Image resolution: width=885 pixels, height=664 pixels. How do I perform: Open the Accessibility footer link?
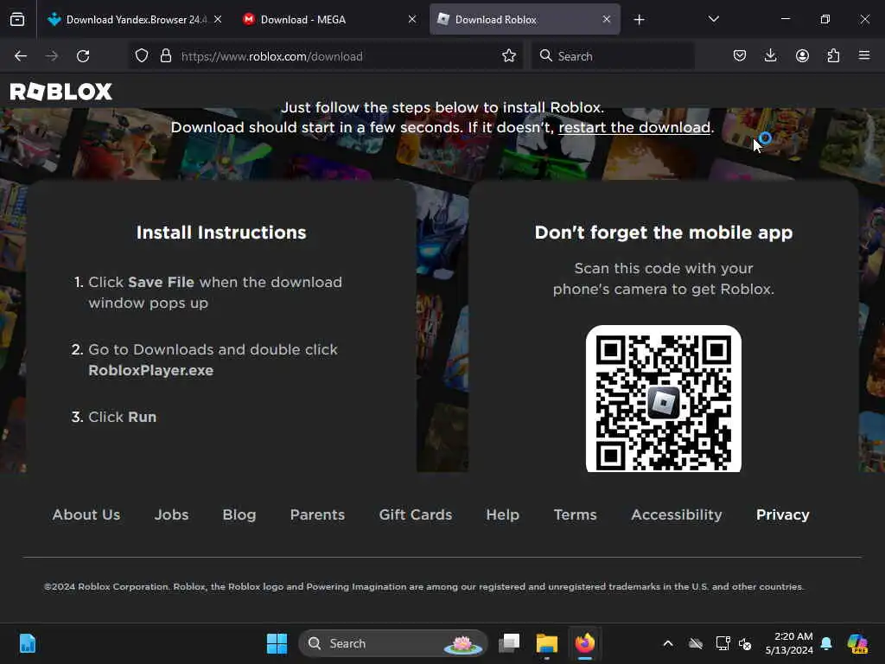coord(676,515)
